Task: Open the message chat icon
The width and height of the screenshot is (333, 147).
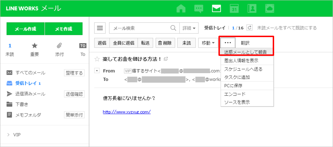Action: (199, 8)
